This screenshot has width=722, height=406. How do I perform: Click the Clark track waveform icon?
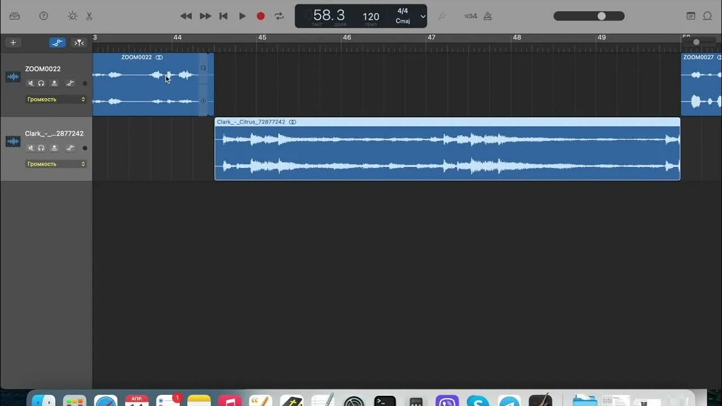(x=13, y=142)
